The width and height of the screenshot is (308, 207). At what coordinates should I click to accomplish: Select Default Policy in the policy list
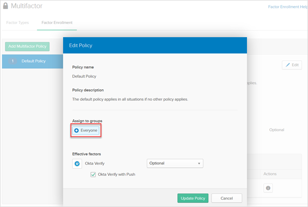click(x=32, y=61)
